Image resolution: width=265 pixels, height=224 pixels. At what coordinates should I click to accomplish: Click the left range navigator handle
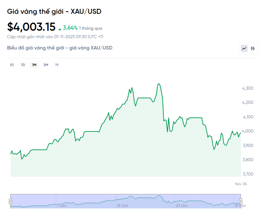pos(10,201)
